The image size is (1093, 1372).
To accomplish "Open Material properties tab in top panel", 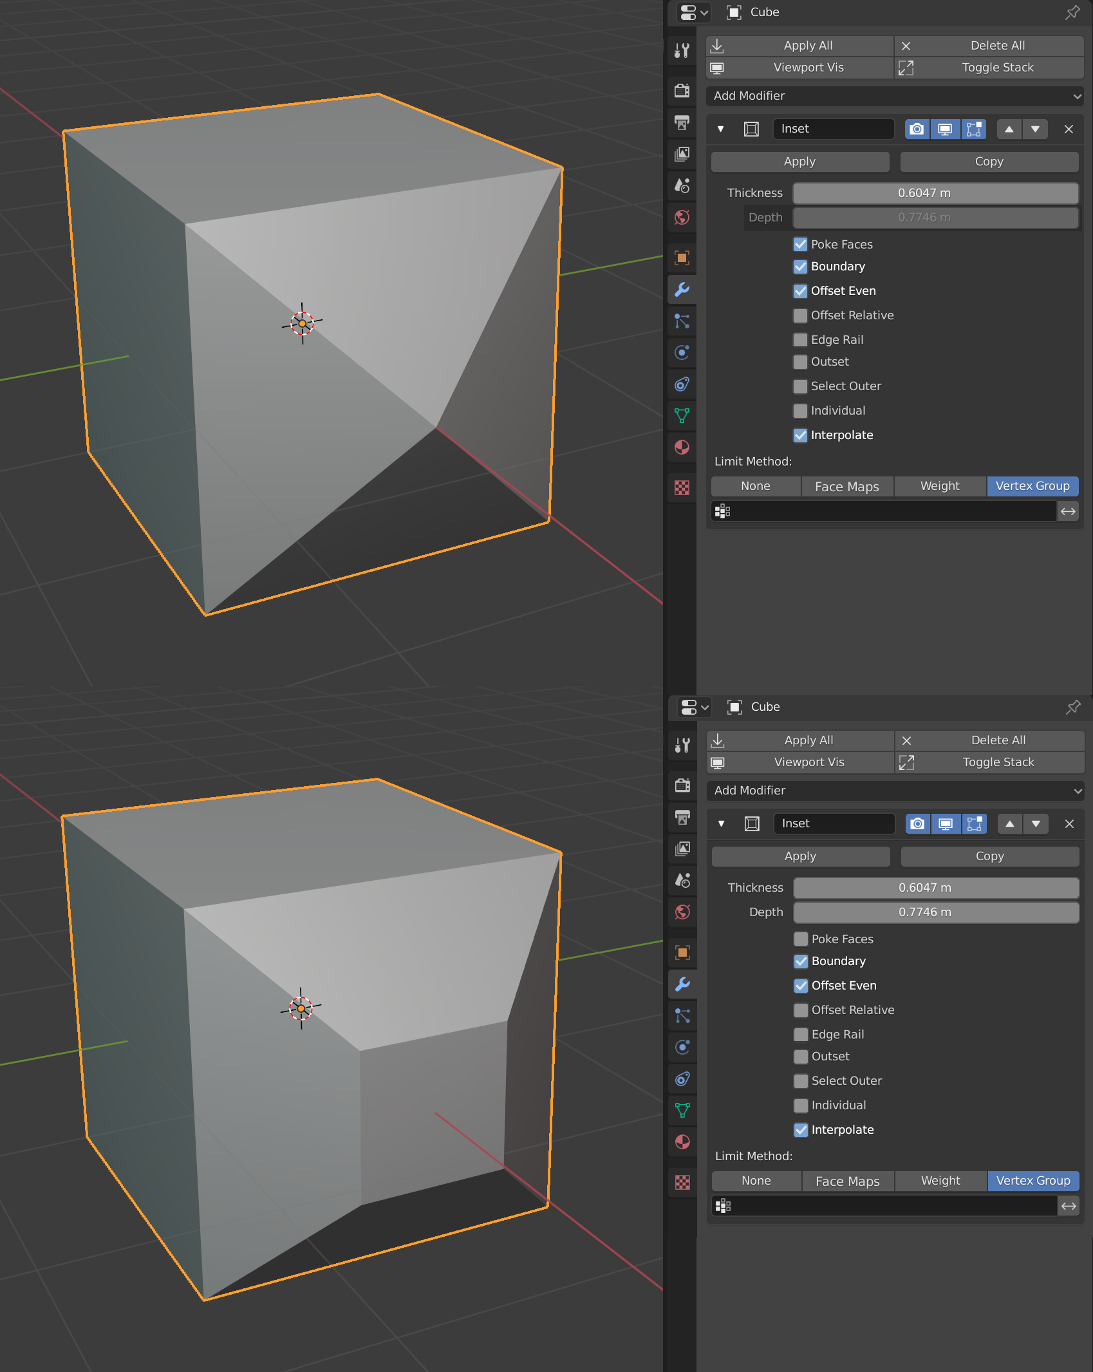I will 682,447.
